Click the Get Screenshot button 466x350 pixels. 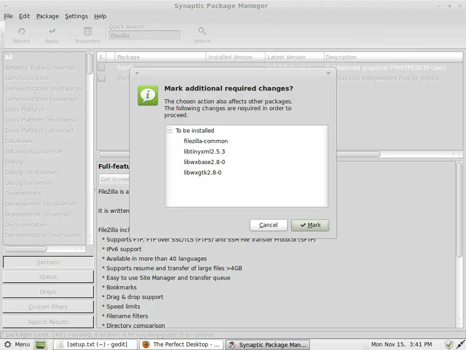tap(114, 179)
